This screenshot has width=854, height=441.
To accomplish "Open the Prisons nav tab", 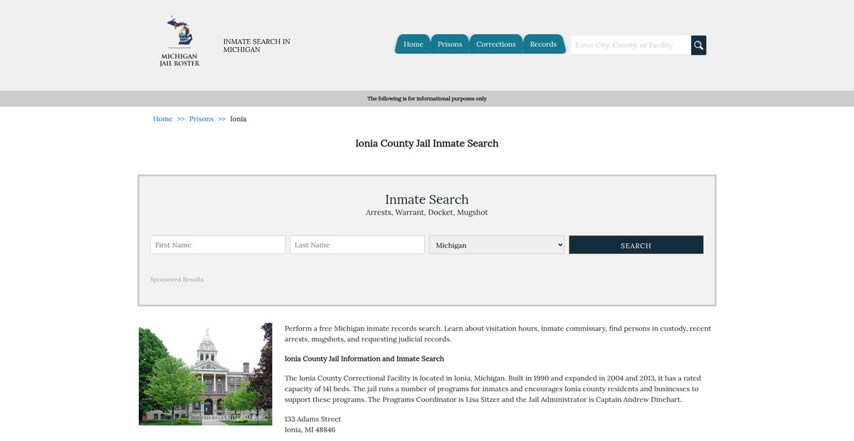I will coord(450,44).
